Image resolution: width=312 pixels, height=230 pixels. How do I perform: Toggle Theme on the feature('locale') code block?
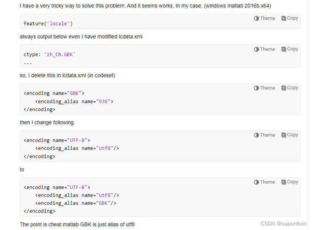(x=264, y=18)
